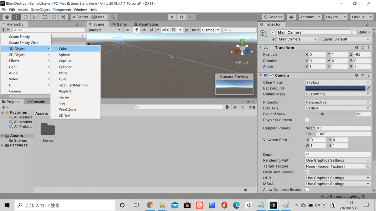Open scene camera settings icon
Image resolution: width=376 pixels, height=211 pixels.
pyautogui.click(x=194, y=30)
